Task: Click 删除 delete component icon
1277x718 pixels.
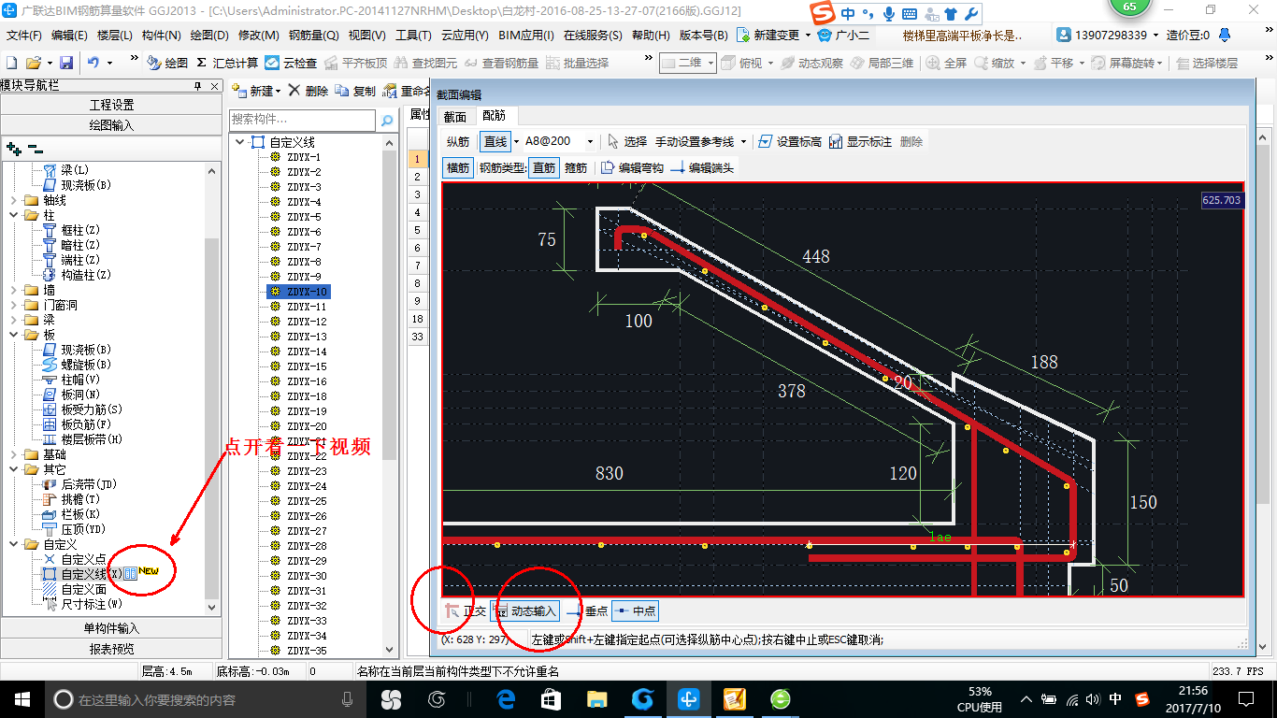Action: (308, 91)
